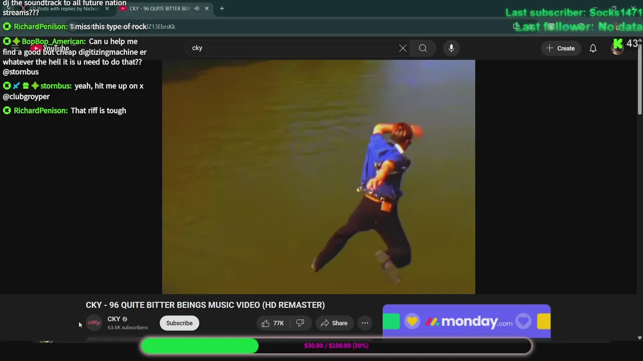Click the $30.00 / $100.00 donation goal bar
The width and height of the screenshot is (643, 361).
click(336, 346)
